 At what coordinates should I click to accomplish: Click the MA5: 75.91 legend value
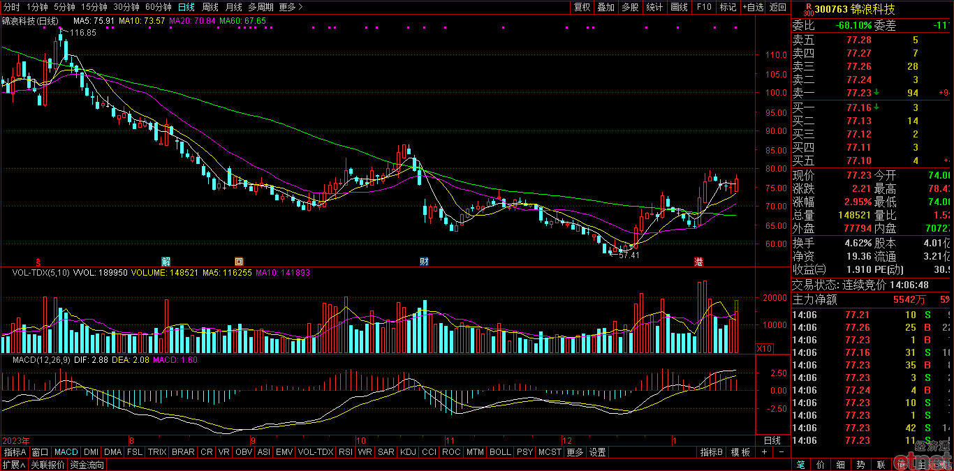coord(94,21)
